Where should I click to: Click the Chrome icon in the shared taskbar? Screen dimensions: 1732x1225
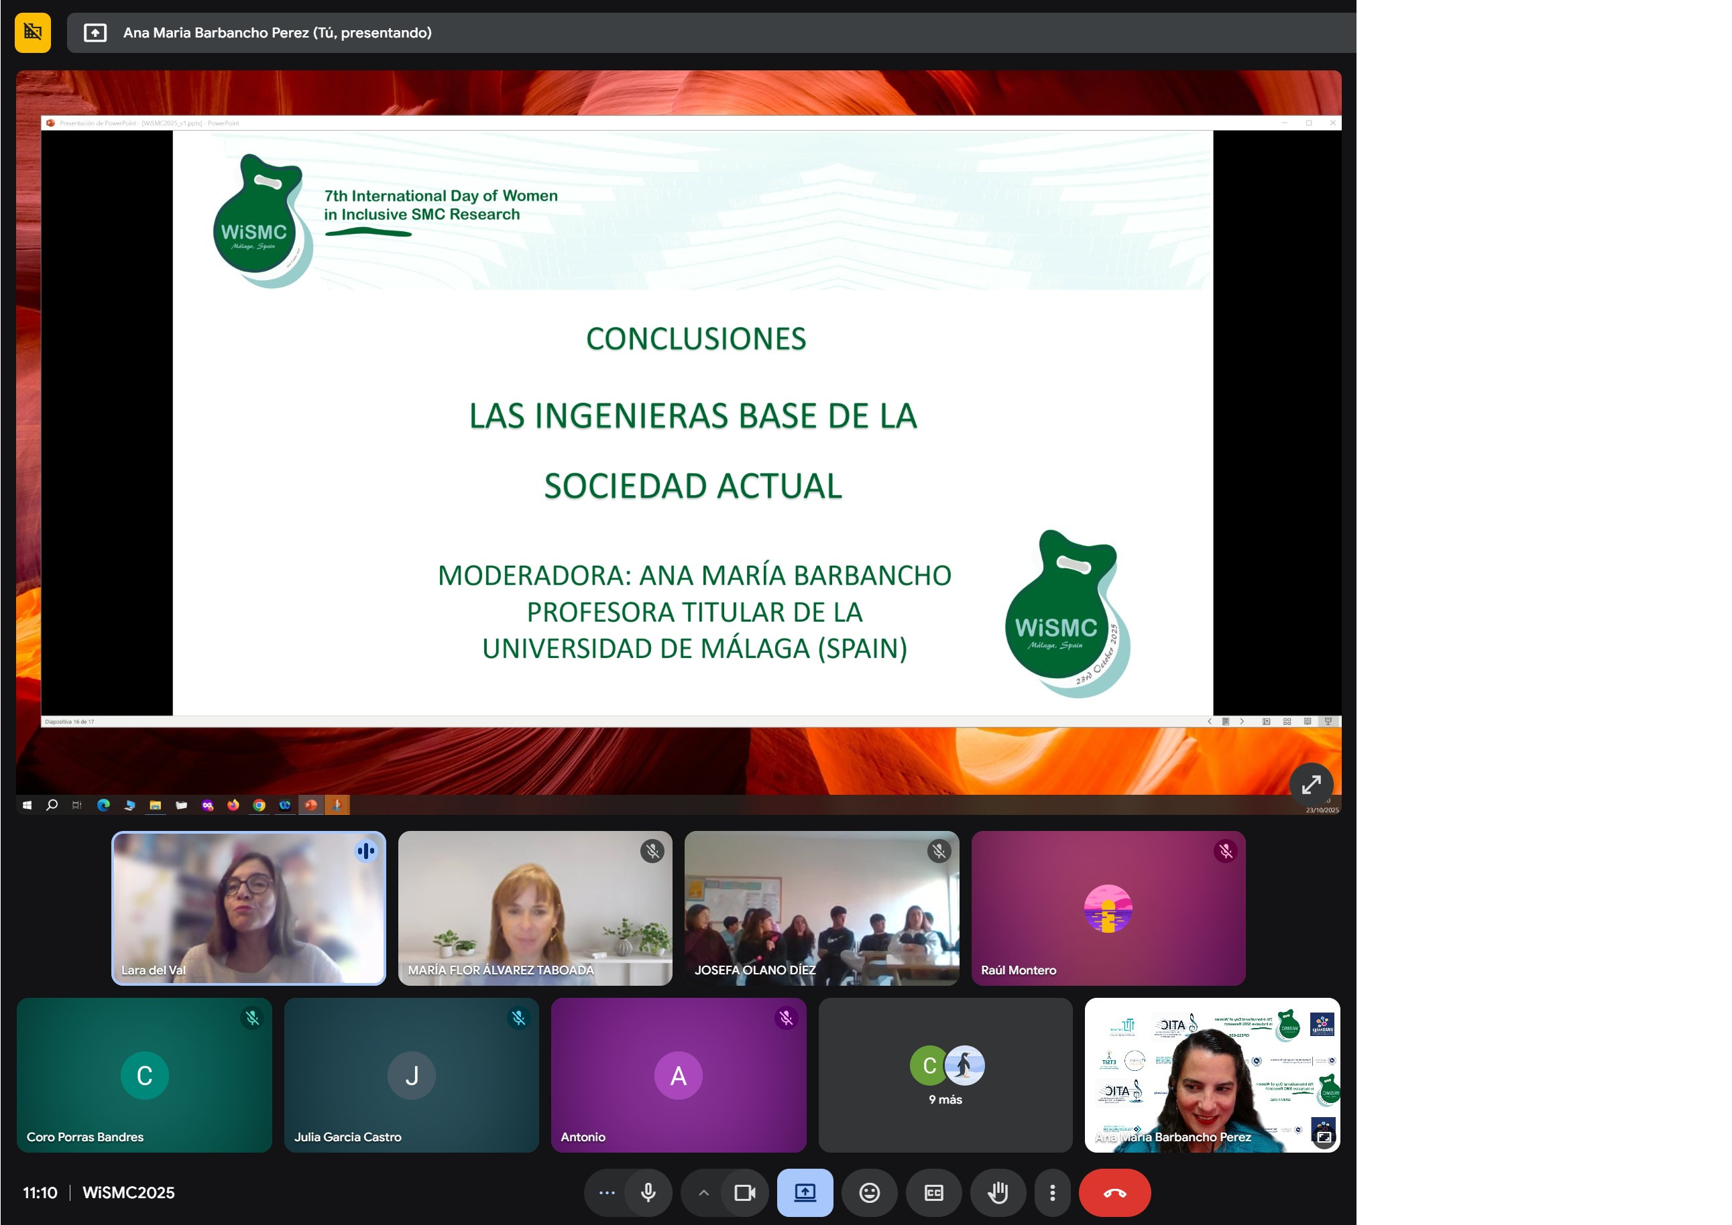tap(259, 805)
